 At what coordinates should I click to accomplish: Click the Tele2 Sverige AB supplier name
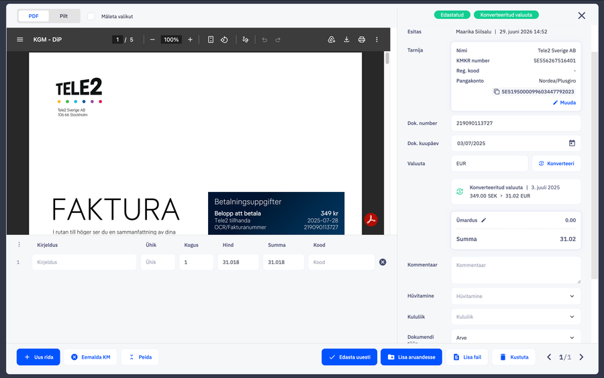tap(556, 50)
